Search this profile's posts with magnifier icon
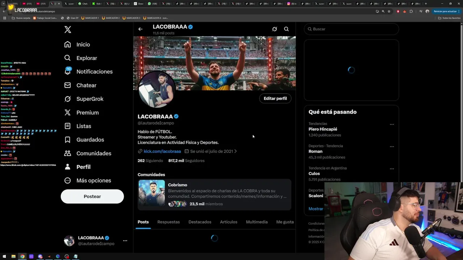The image size is (463, 260). point(286,29)
